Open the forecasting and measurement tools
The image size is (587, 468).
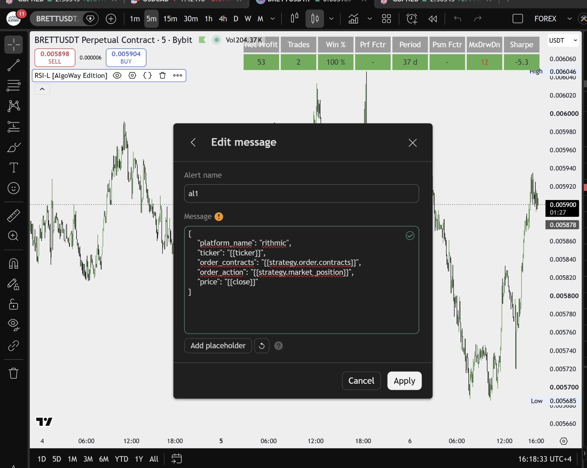[x=13, y=127]
